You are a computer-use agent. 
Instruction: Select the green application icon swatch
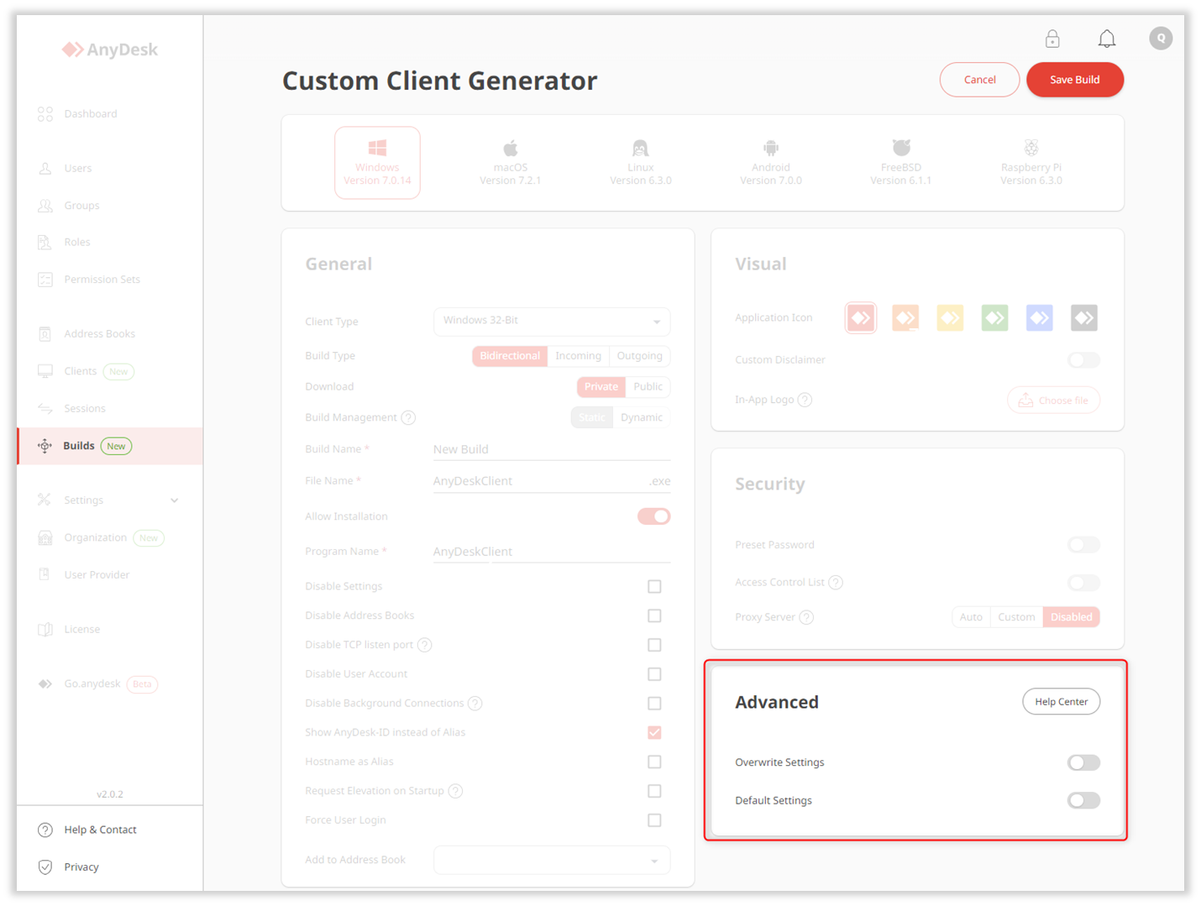(x=995, y=318)
